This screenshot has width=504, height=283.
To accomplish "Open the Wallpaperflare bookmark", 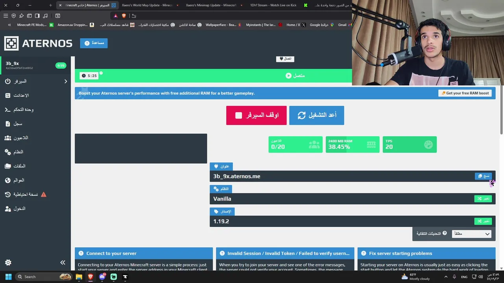I will [x=223, y=25].
